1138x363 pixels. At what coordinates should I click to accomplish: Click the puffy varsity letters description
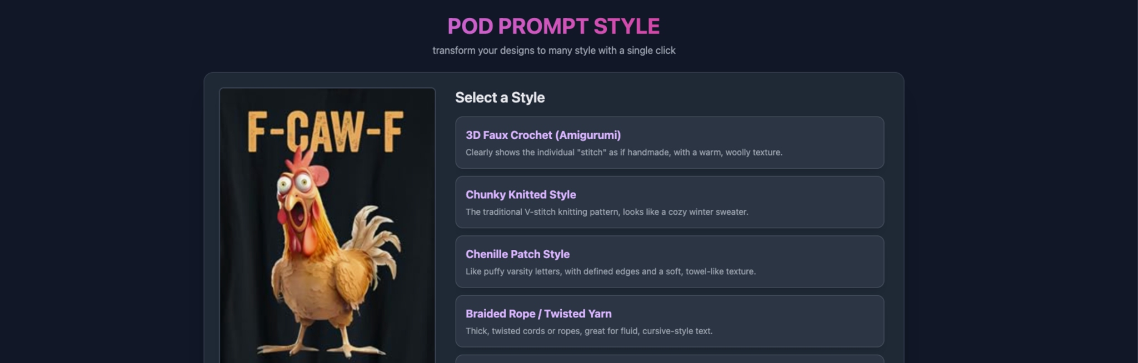[610, 271]
